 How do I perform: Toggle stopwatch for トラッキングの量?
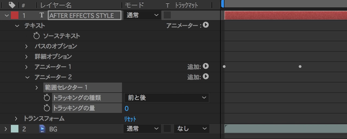point(47,108)
